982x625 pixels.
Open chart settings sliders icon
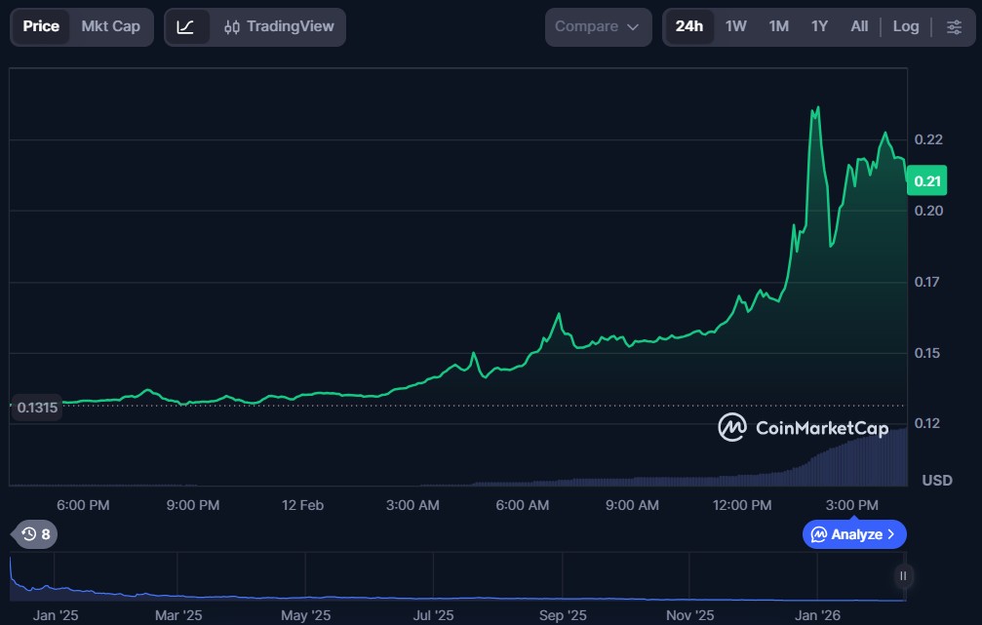coord(954,27)
